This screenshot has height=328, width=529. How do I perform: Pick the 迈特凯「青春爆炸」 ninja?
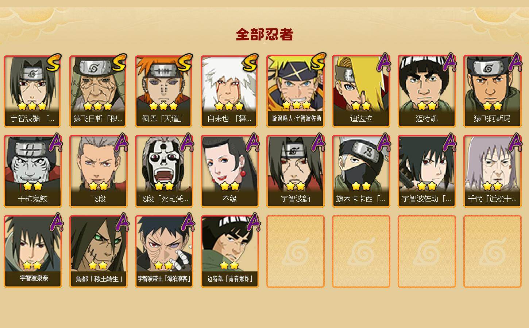(x=229, y=251)
